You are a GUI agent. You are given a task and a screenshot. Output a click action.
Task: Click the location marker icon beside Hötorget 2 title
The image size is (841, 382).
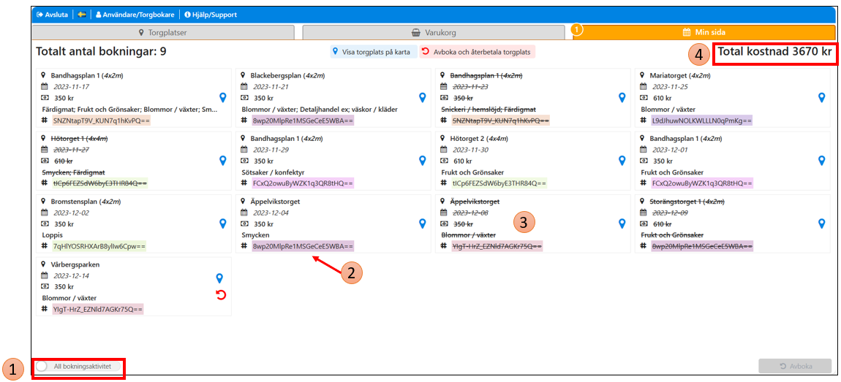(444, 138)
